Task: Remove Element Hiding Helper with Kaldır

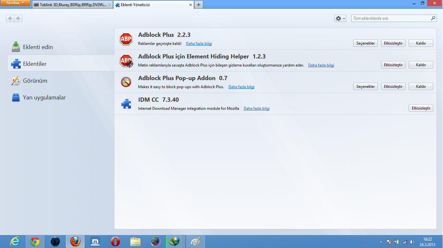Action: coord(421,65)
